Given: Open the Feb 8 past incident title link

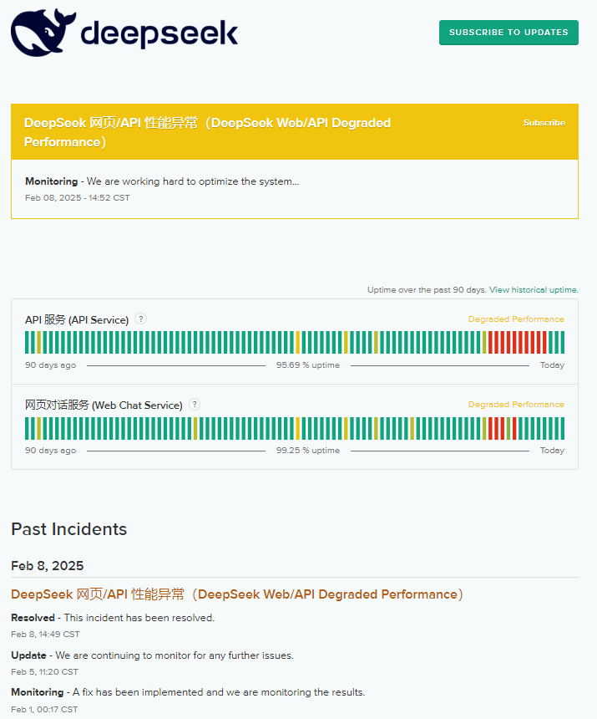Looking at the screenshot, I should (237, 594).
